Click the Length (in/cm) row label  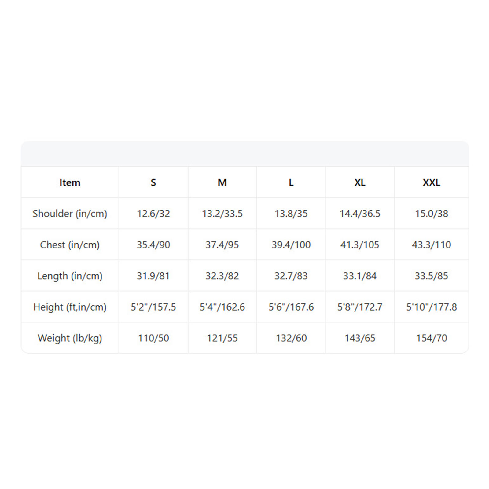[x=70, y=276]
